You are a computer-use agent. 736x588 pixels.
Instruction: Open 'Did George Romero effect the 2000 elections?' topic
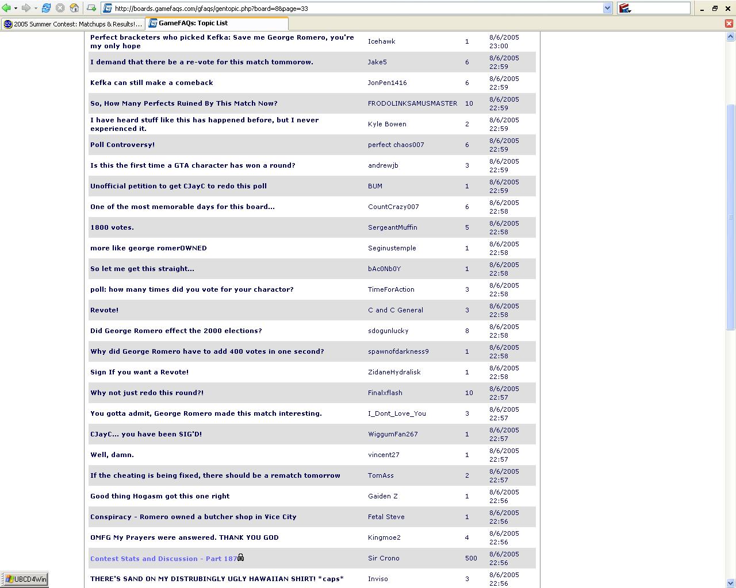[176, 331]
